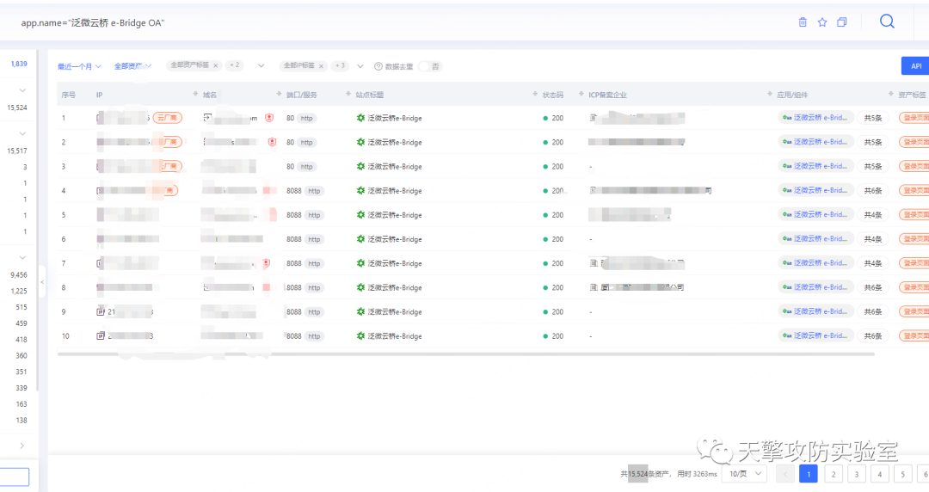Click 泛微云桥e-Bridge title in row 7

(x=395, y=263)
